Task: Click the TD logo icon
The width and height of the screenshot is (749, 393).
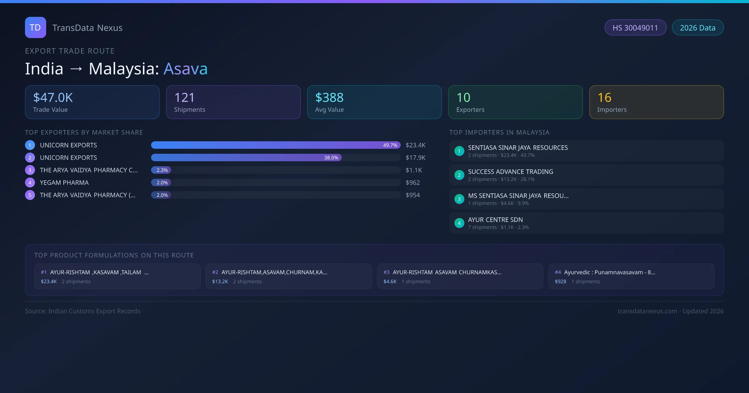Action: point(35,27)
